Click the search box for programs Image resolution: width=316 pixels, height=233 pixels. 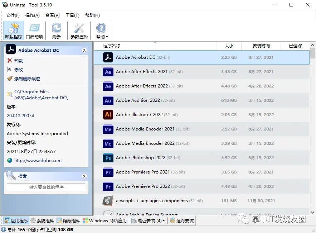(x=46, y=187)
